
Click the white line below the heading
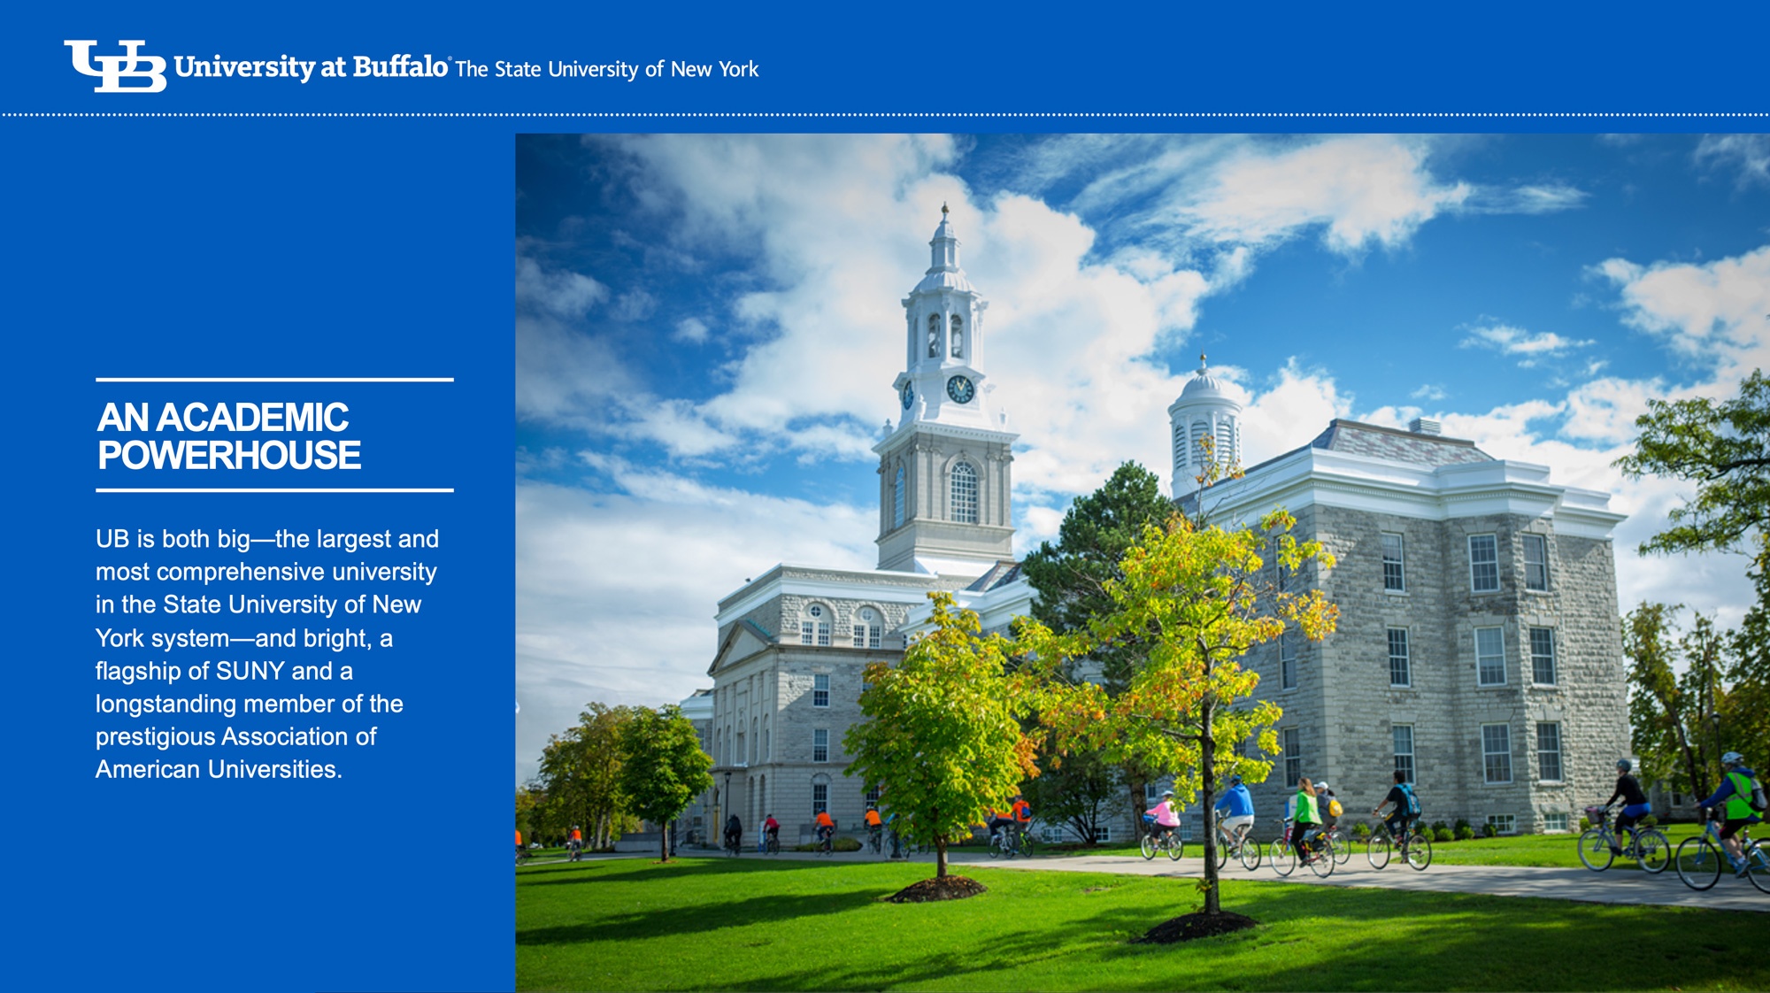point(274,489)
